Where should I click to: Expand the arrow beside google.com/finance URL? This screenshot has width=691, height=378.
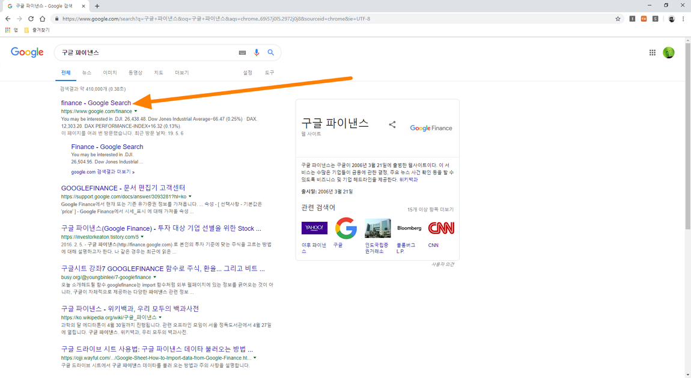point(136,111)
